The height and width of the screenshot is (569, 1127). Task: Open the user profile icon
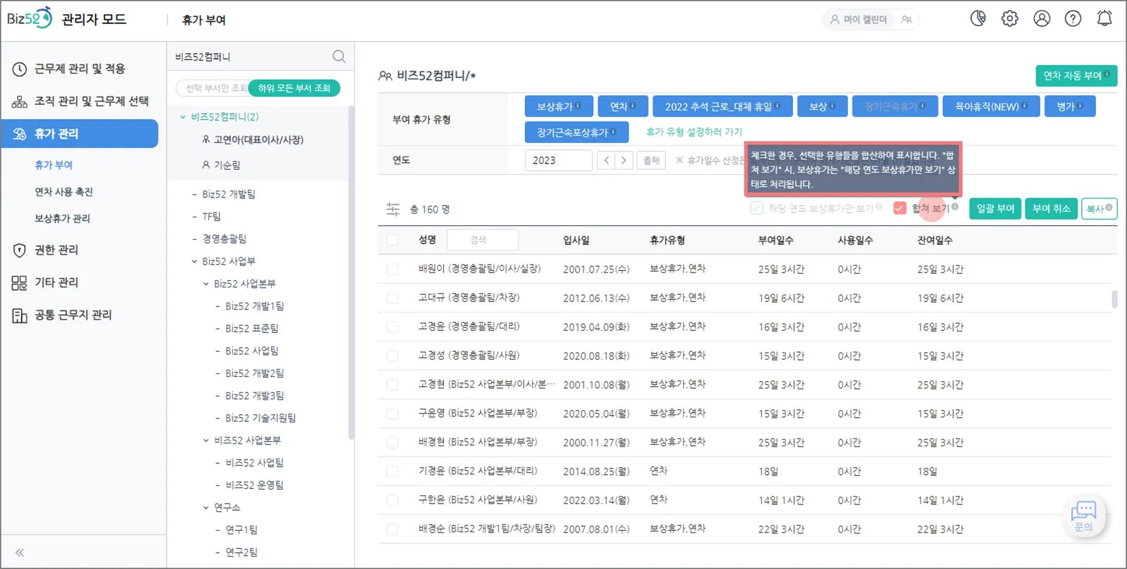point(1042,19)
